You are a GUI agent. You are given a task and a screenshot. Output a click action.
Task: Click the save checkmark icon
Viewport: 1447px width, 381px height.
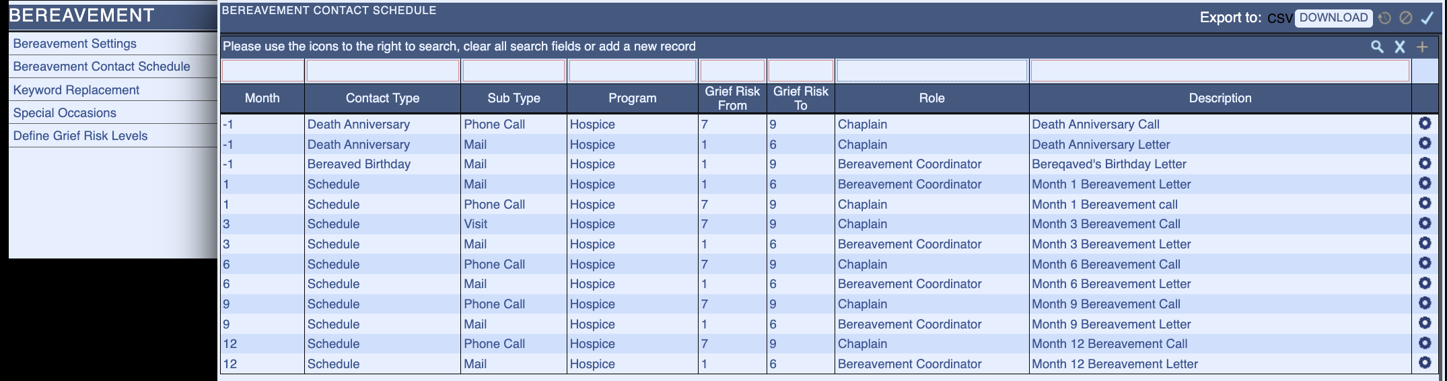click(x=1427, y=18)
